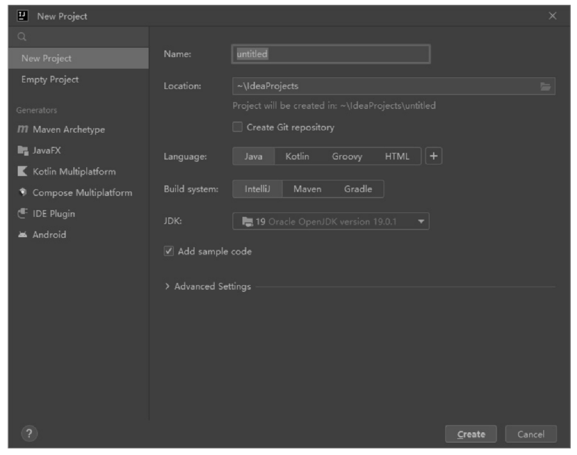577x455 pixels.
Task: Click the 'Project will be created in' hint text
Action: coord(334,106)
